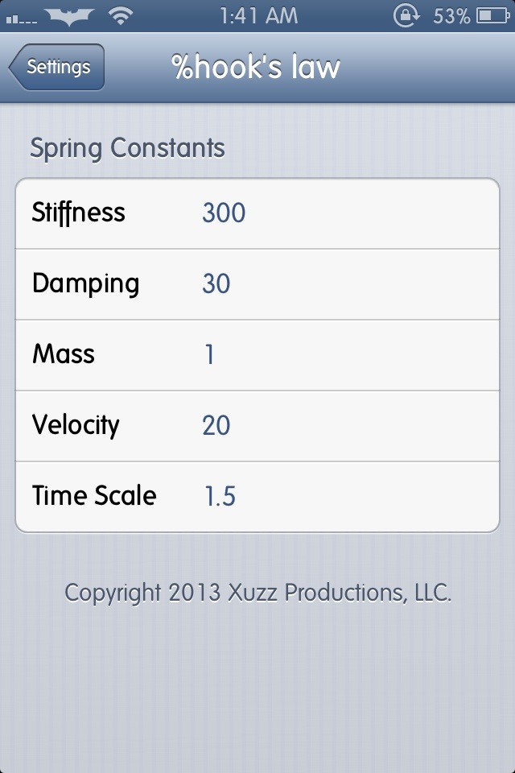Tap the Xuzz Productions copyright text
Screen dimensions: 515x773
tap(257, 593)
